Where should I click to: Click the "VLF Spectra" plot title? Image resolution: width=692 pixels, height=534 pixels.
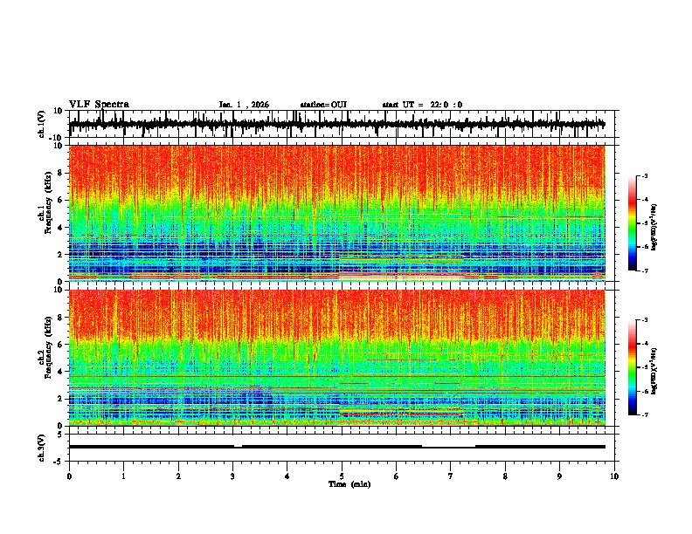click(x=99, y=105)
